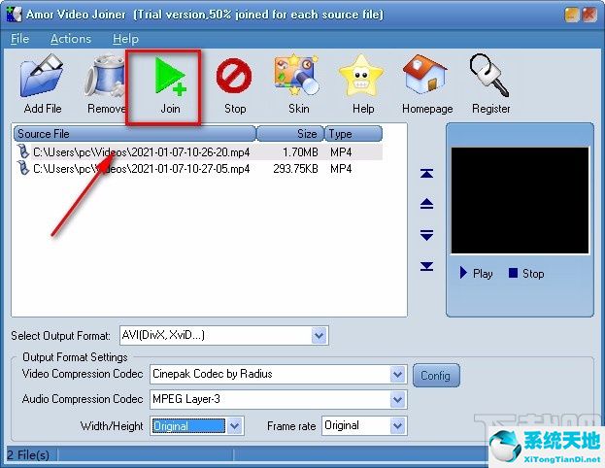Viewport: 605px width, 468px height.
Task: Move selected file to top
Action: click(426, 174)
